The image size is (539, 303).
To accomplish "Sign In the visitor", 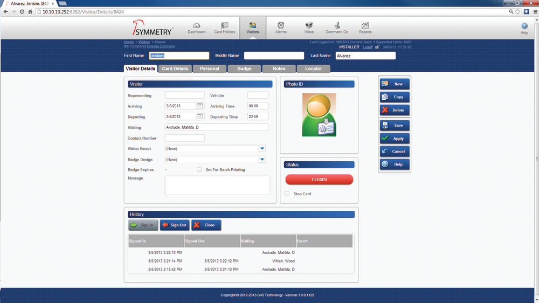I will click(x=143, y=225).
